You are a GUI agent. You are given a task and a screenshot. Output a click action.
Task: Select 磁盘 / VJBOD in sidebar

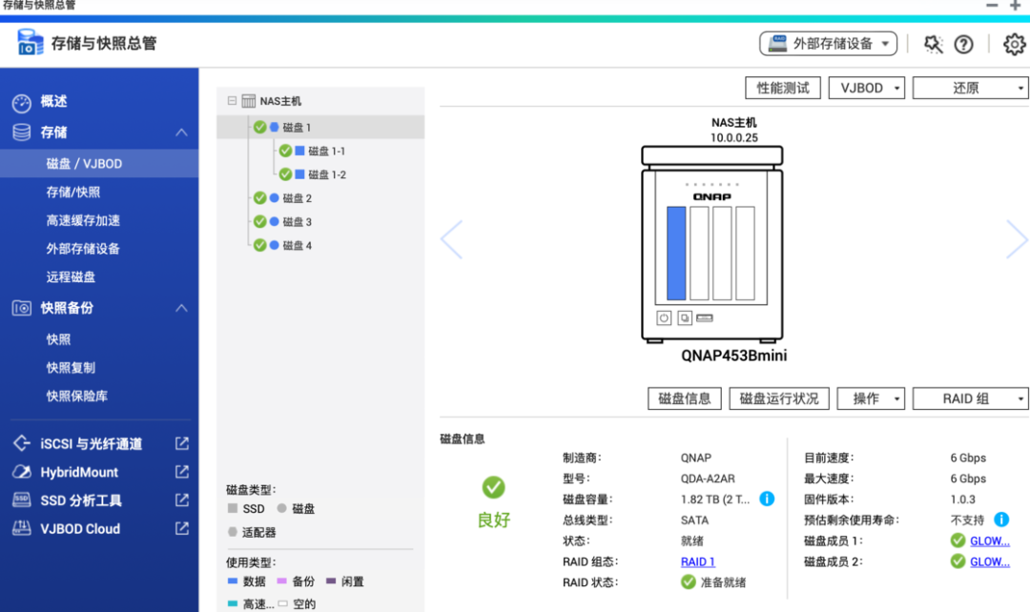pyautogui.click(x=99, y=164)
